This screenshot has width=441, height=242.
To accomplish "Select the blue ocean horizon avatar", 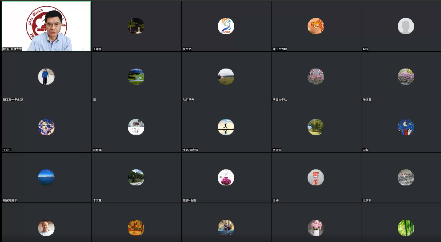I will pos(46,177).
